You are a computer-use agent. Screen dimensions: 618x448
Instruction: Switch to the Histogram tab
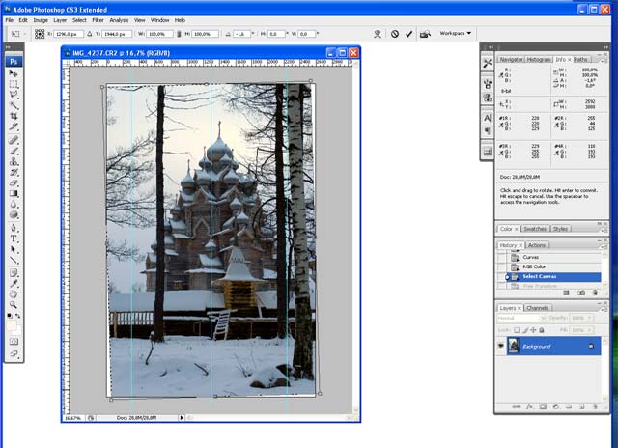pyautogui.click(x=539, y=59)
